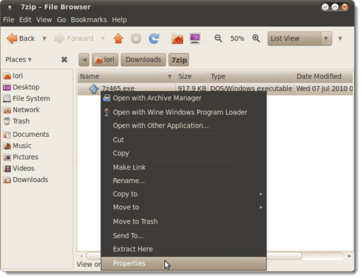Open the Edit menu
362x279 pixels.
[x=25, y=20]
